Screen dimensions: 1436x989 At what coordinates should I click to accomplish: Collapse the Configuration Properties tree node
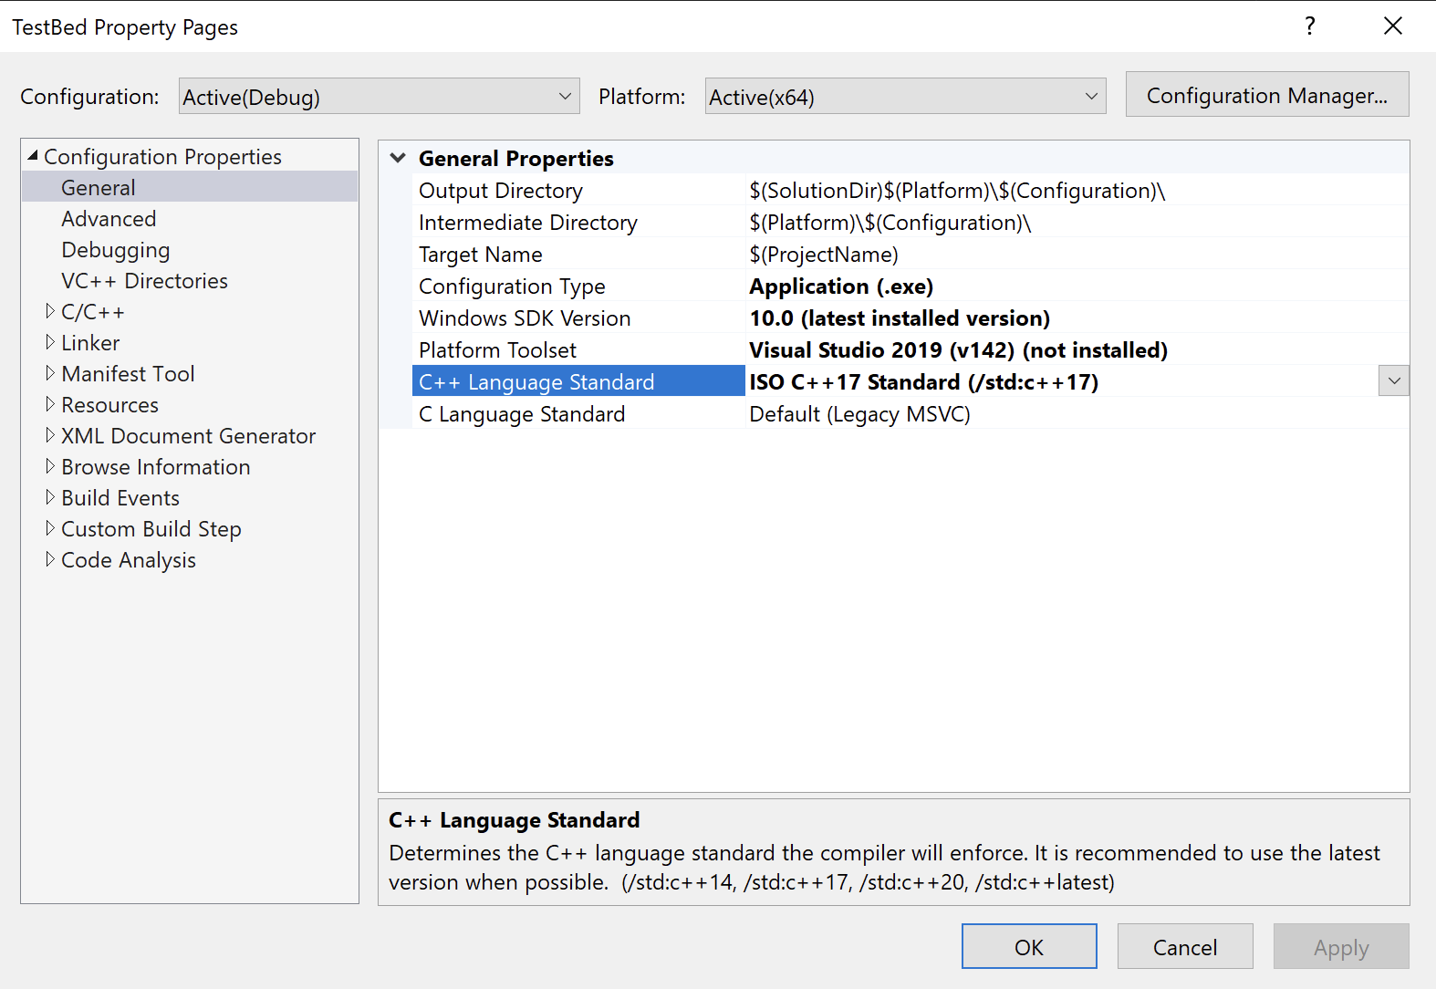click(33, 156)
